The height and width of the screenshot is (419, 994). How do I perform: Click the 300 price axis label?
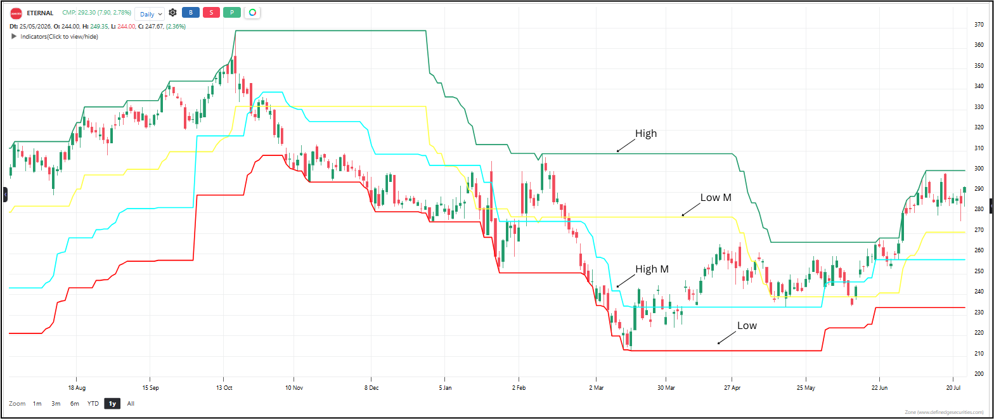point(979,169)
